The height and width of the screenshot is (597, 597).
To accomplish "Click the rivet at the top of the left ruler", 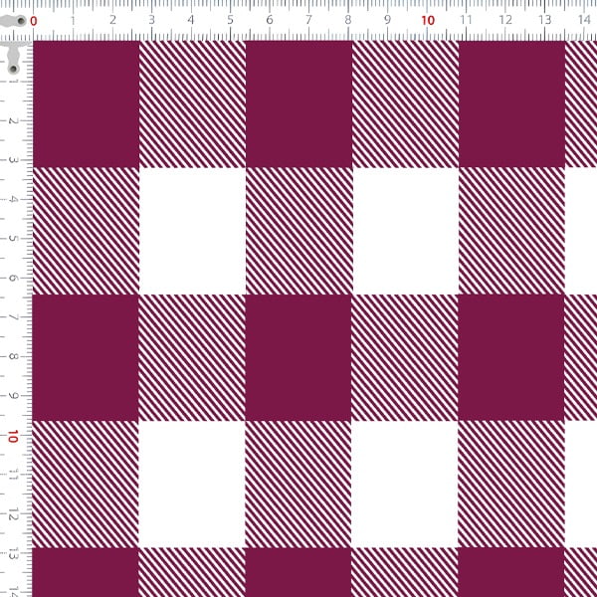I will pos(13,69).
